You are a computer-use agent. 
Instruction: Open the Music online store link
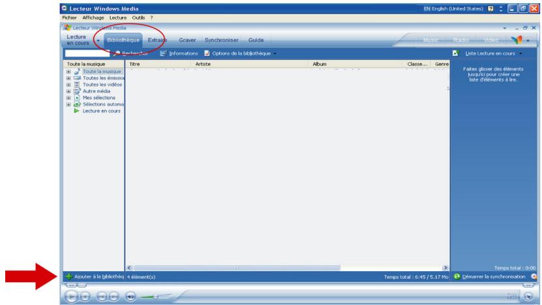430,40
